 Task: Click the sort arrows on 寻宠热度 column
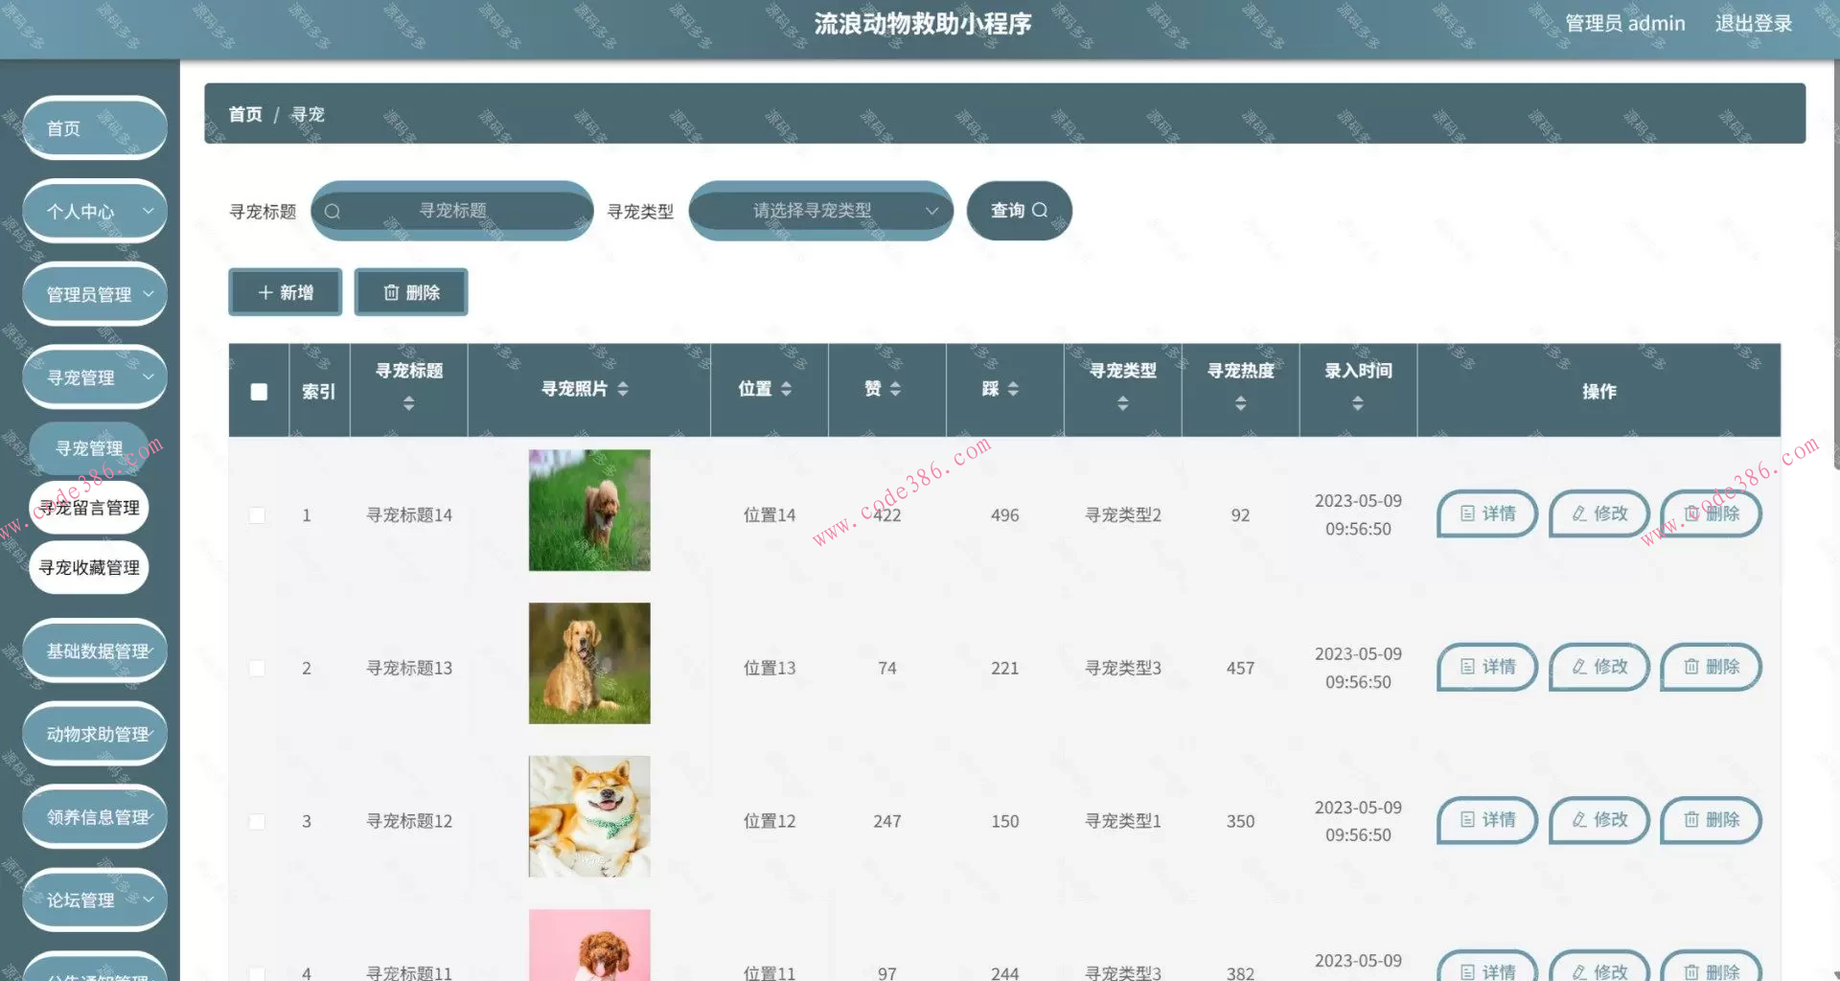coord(1240,403)
